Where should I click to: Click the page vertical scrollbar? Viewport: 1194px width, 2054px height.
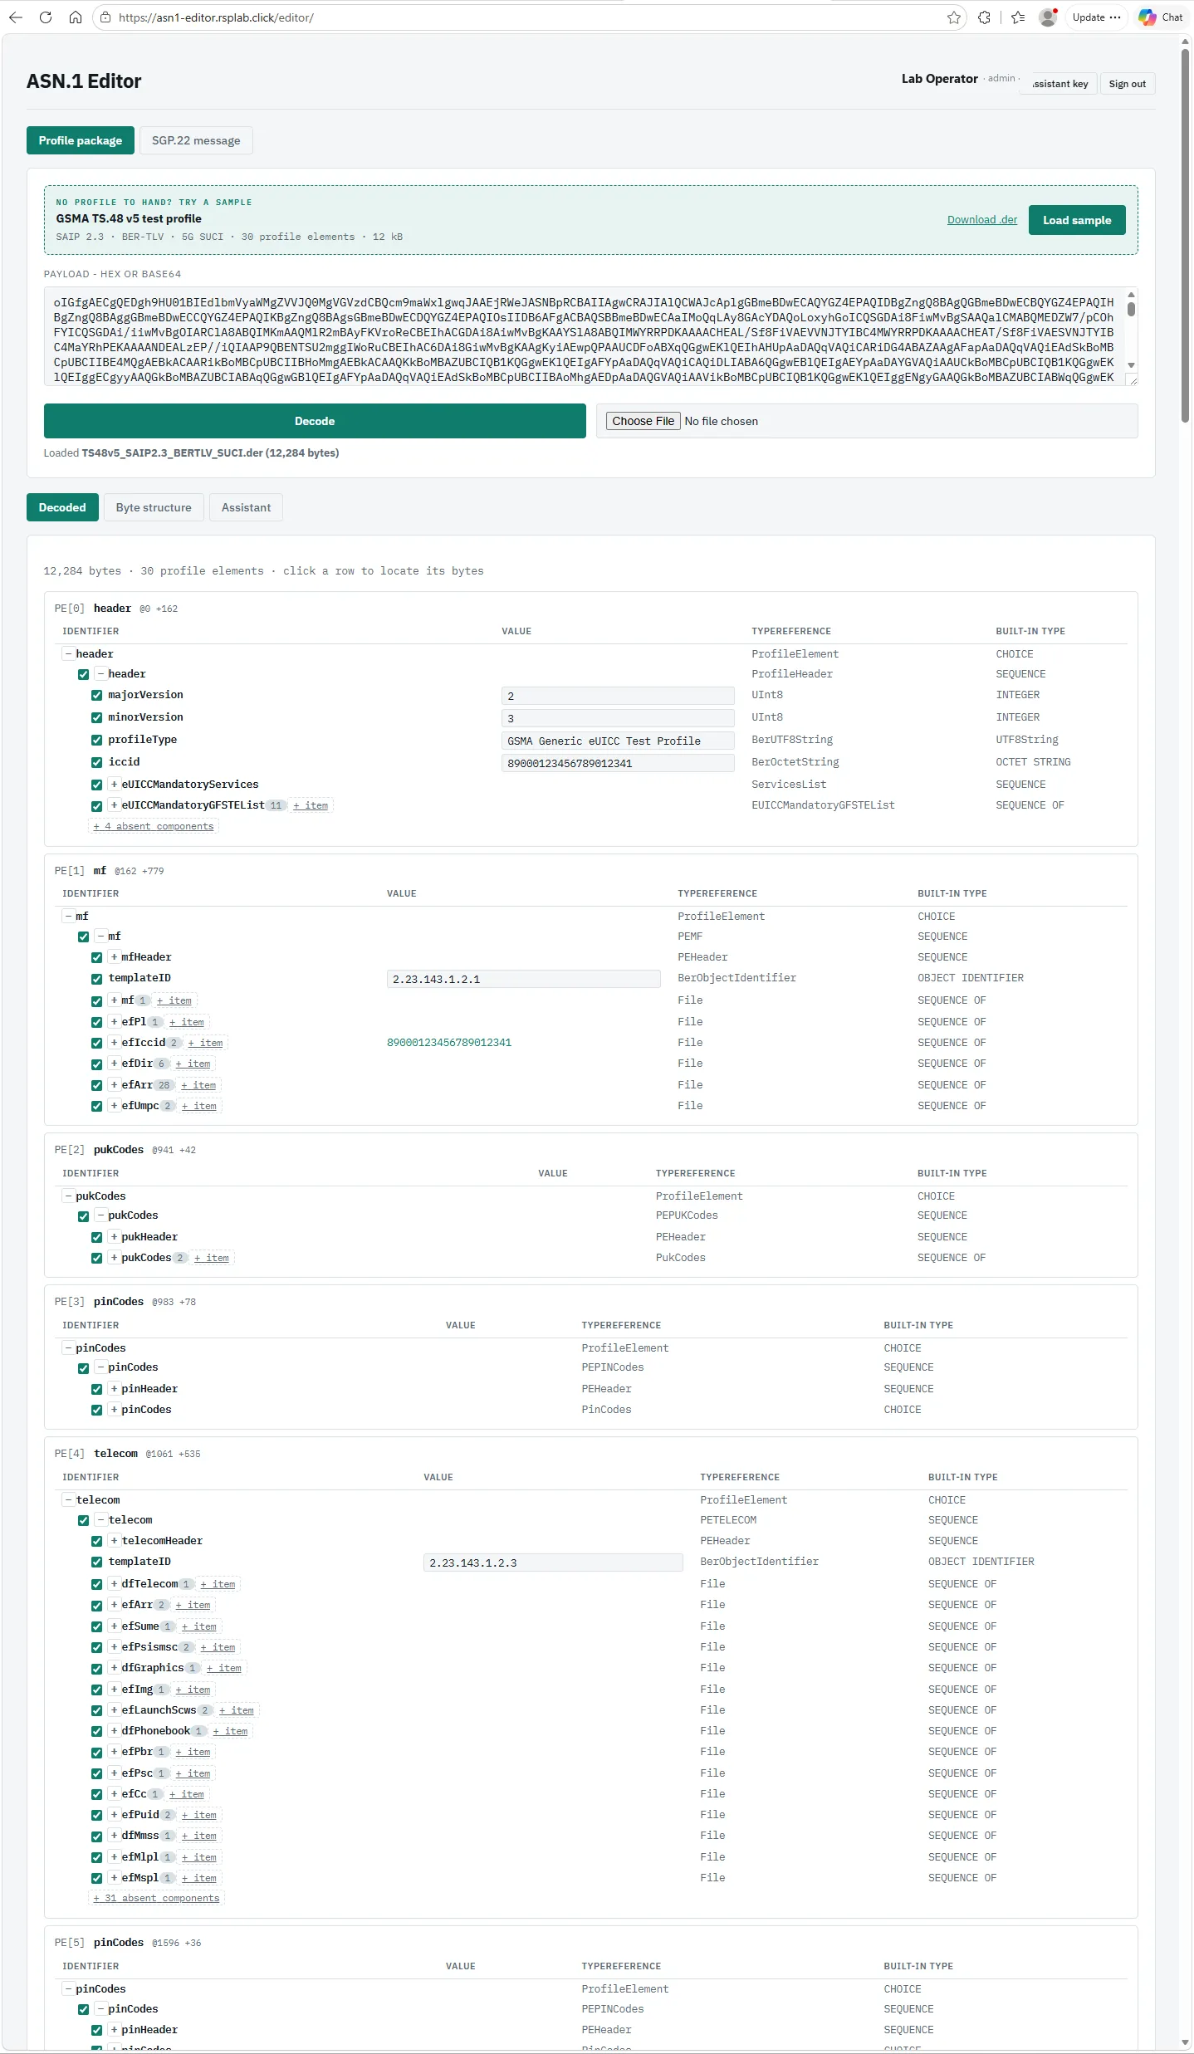(x=1186, y=237)
